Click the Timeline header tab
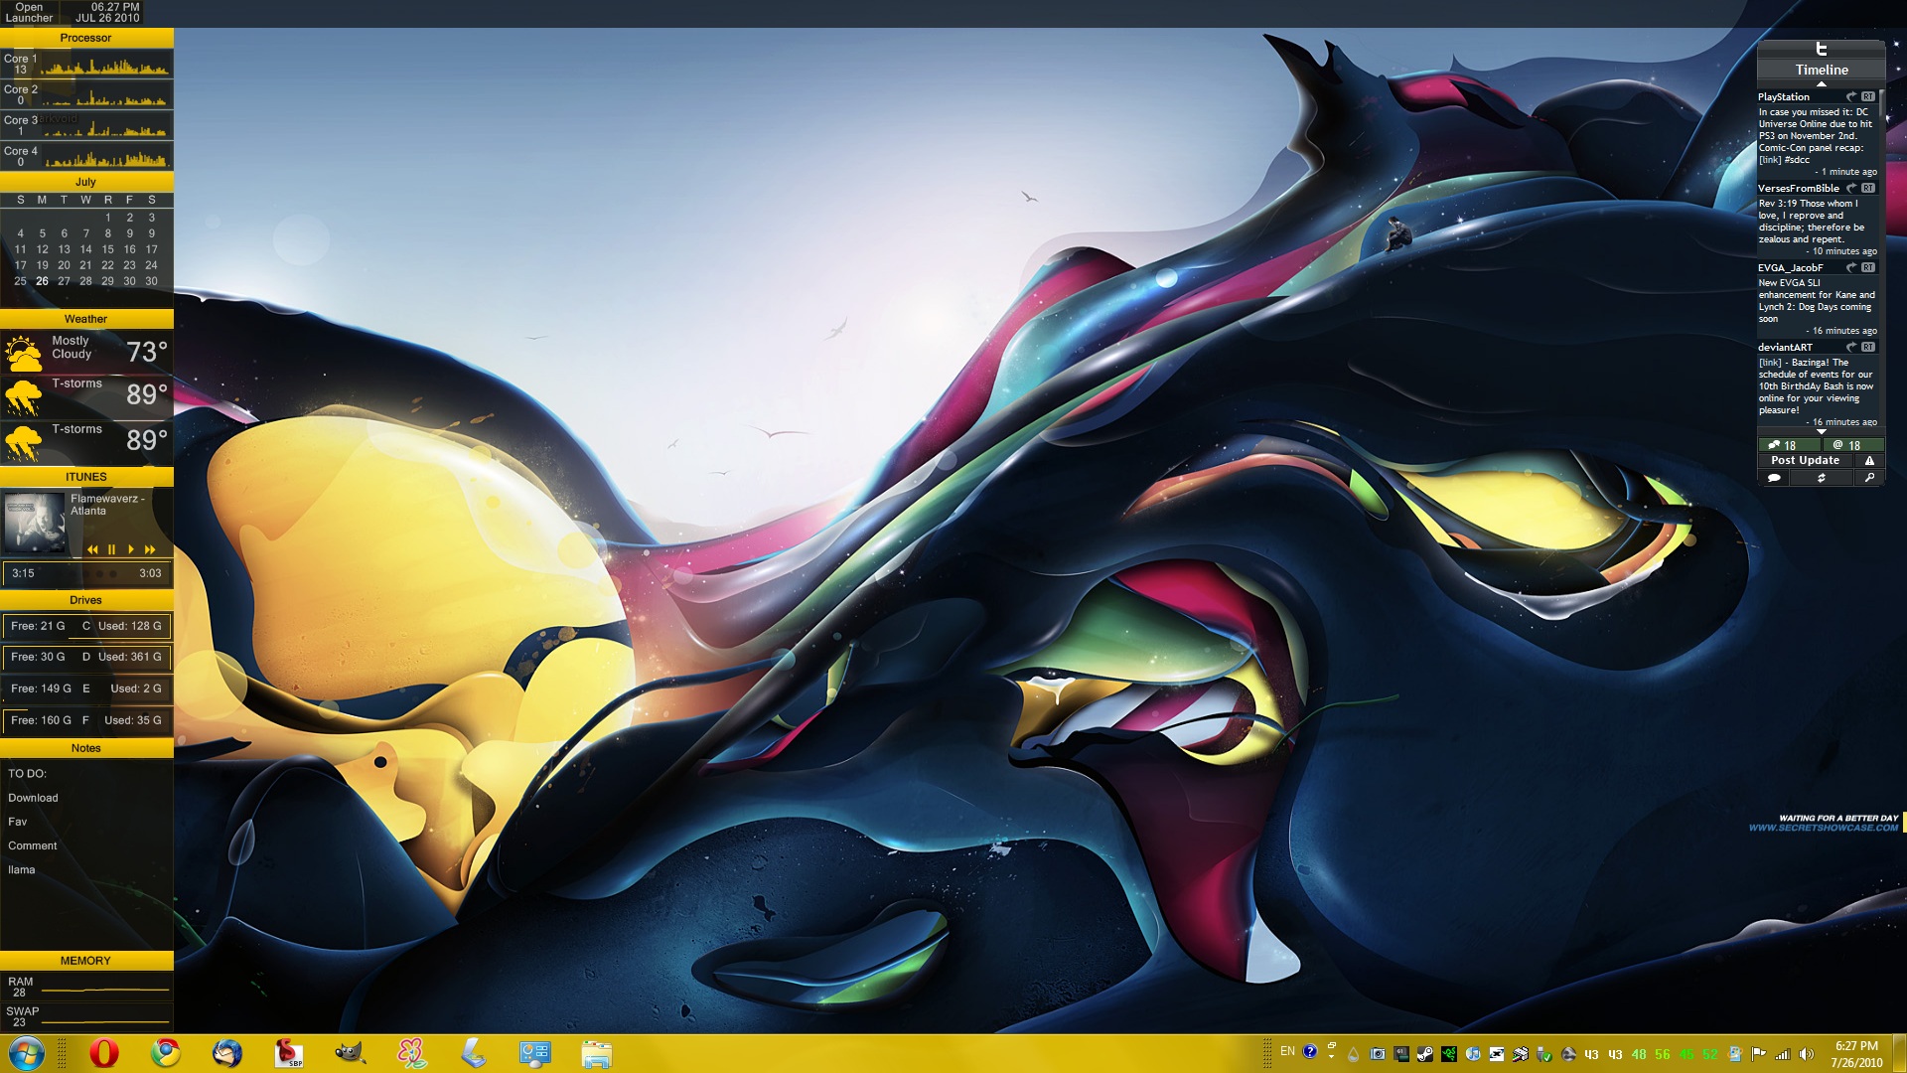 click(x=1822, y=70)
